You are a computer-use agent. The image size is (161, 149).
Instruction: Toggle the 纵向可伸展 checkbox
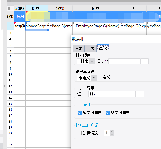click(108, 112)
